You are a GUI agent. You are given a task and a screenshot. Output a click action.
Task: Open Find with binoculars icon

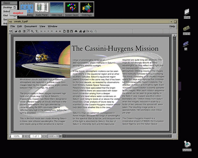(x=76, y=31)
